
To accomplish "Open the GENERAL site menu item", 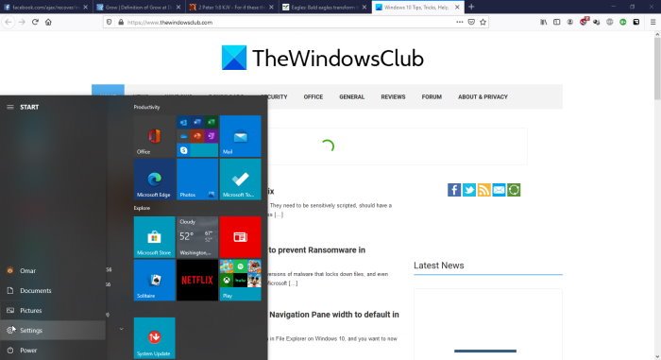I will [x=351, y=96].
